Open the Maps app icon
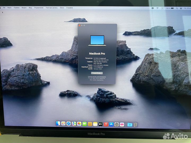The height and width of the screenshot is (143, 191). [74, 124]
